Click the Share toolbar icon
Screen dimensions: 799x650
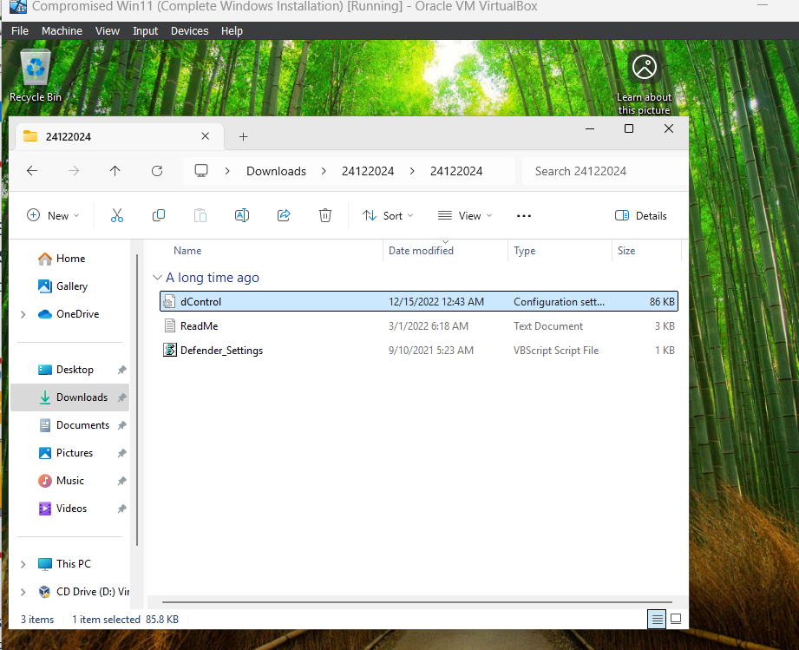coord(284,215)
